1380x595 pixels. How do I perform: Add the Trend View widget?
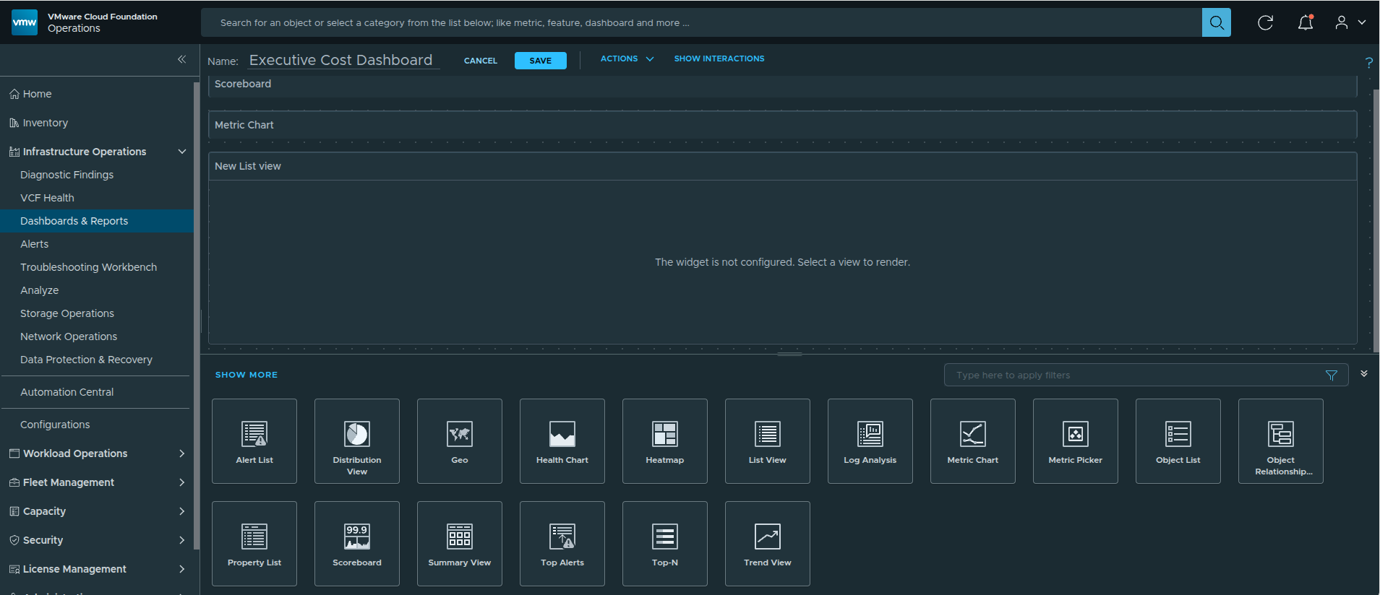(768, 544)
